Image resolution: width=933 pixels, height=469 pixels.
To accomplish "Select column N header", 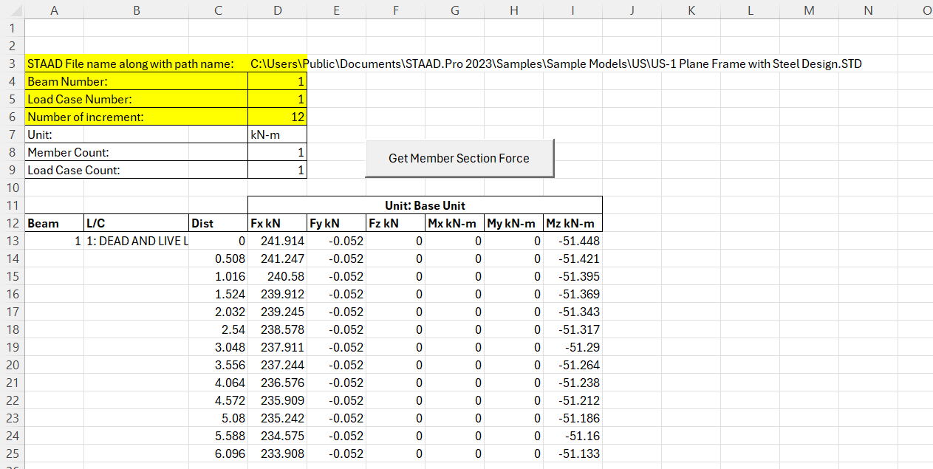I will [869, 10].
